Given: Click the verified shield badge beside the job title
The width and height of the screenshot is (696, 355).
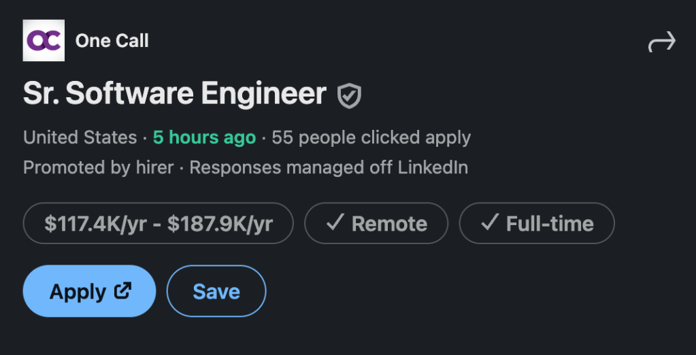Looking at the screenshot, I should (350, 96).
